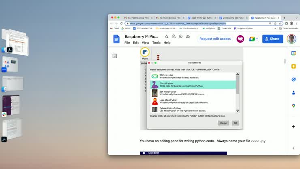
Task: Open Google Calendar in side panel
Action: [x=294, y=53]
